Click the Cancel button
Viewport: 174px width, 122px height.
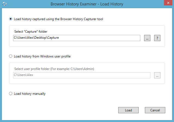click(155, 110)
